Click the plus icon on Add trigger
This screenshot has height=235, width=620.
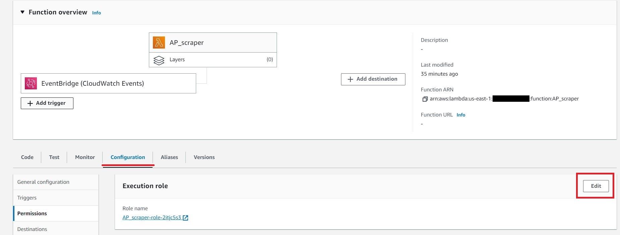(30, 103)
